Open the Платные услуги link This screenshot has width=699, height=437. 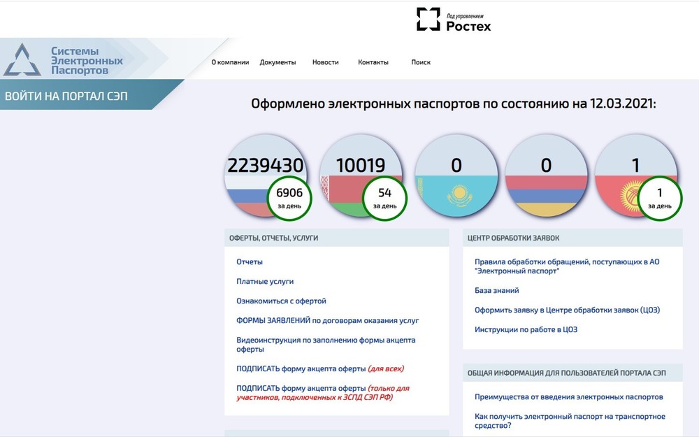coord(265,282)
